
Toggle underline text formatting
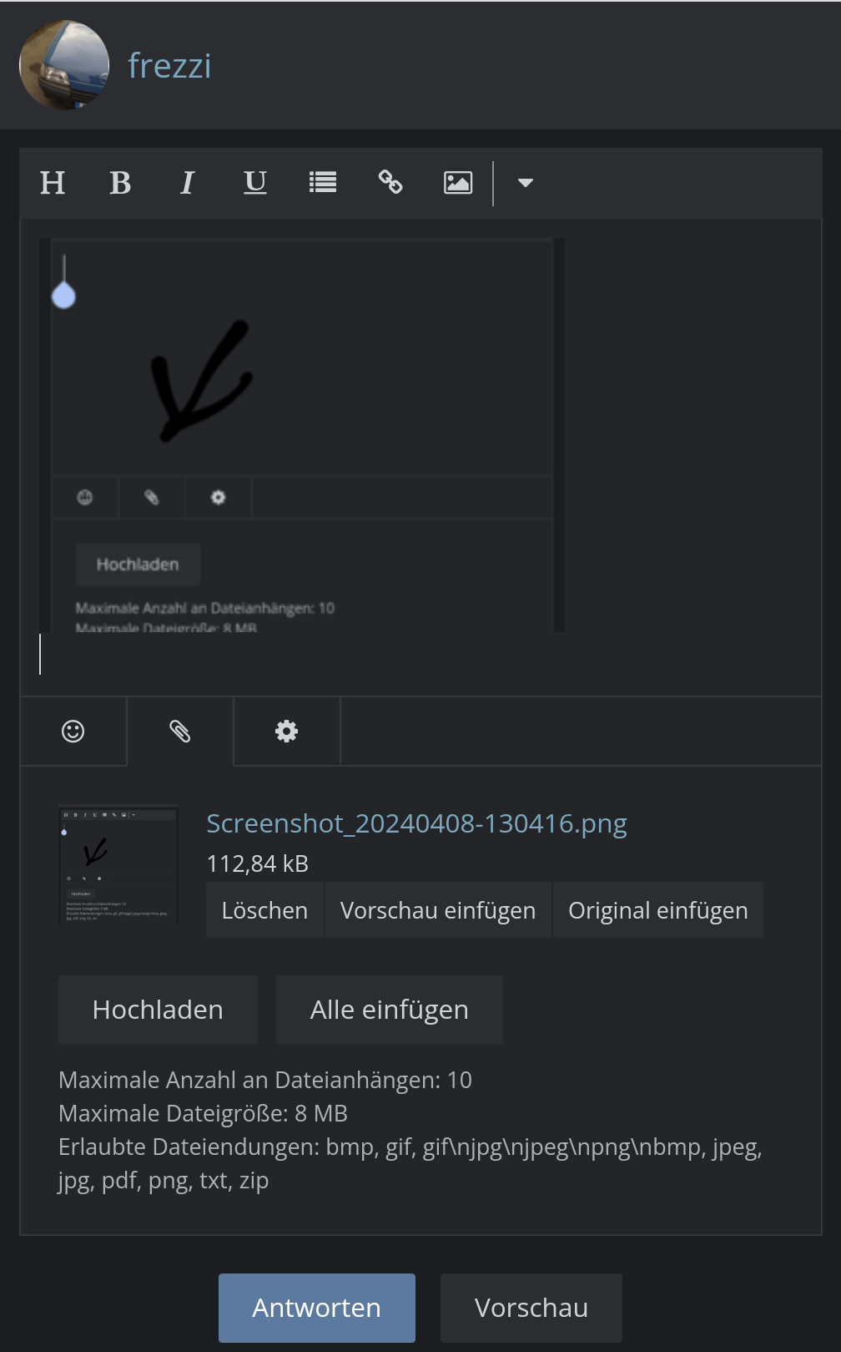coord(255,183)
